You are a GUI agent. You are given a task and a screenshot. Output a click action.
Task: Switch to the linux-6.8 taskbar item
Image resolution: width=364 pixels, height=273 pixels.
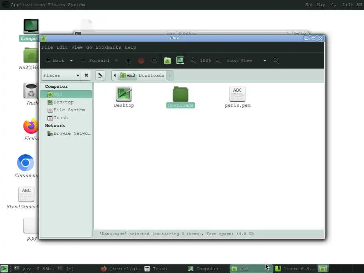pyautogui.click(x=295, y=269)
